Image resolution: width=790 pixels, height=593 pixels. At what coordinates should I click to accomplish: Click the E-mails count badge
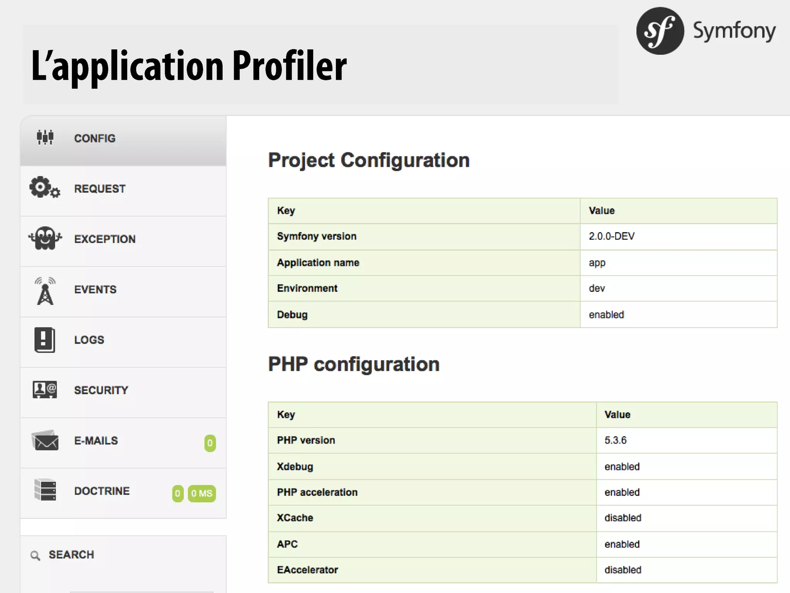[x=210, y=443]
